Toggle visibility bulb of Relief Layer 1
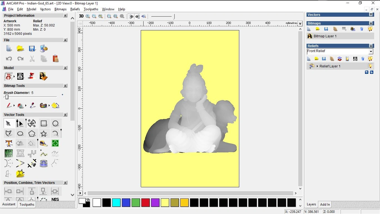Screen dimensions: 380x214 point(370,66)
